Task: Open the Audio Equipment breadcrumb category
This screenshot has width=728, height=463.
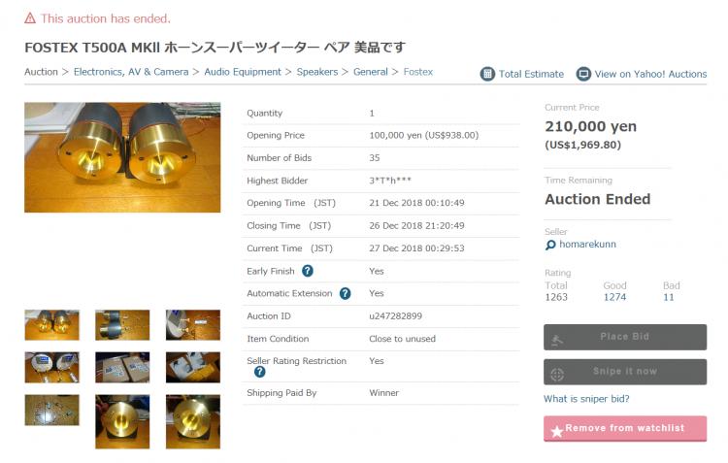Action: coord(243,72)
